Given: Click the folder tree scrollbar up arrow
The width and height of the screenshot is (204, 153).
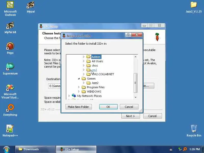Looking at the screenshot, I should [x=135, y=57].
